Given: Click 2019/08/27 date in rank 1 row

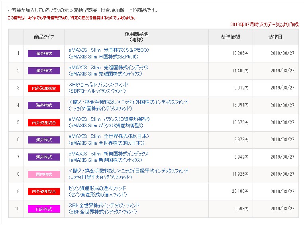Looking at the screenshot, I should [x=282, y=53].
